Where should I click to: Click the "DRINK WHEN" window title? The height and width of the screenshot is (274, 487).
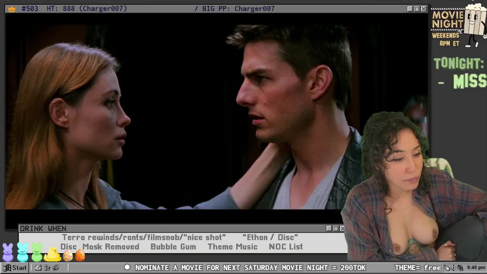43,229
